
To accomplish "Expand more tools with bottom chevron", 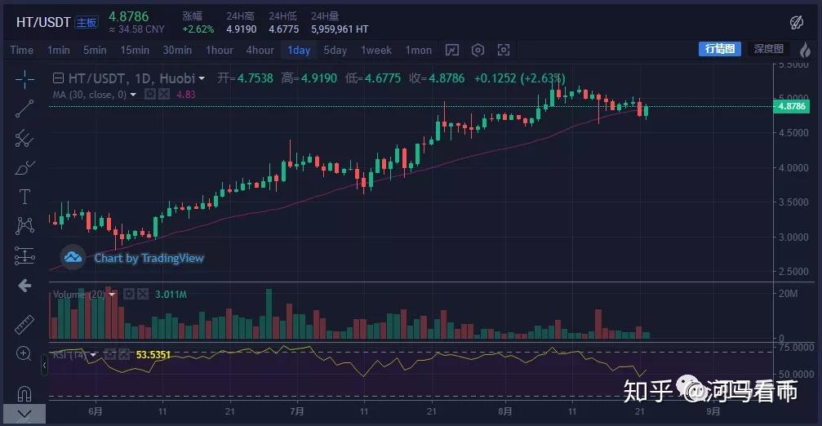I will click(24, 414).
